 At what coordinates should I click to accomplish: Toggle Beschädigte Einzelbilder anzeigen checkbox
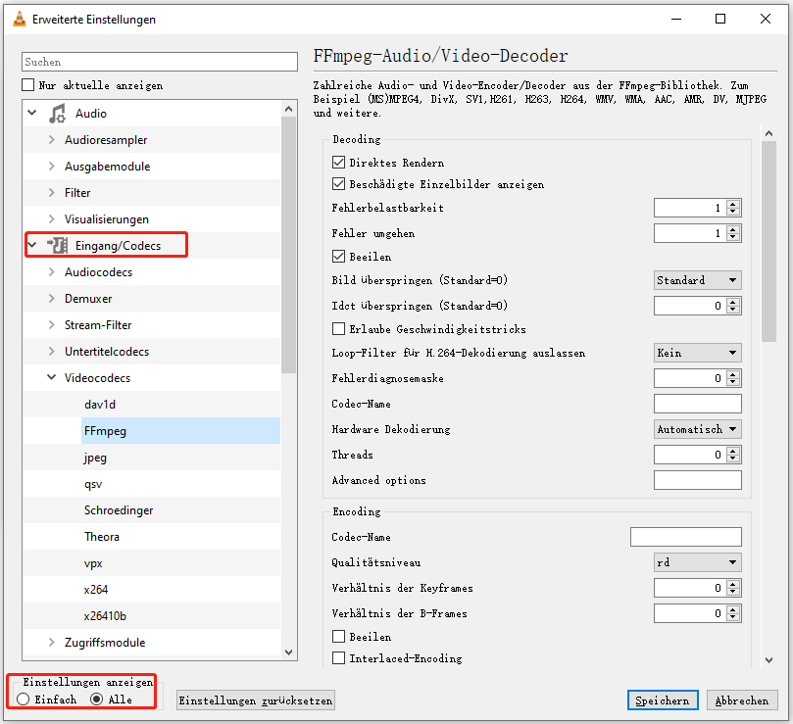tap(338, 184)
